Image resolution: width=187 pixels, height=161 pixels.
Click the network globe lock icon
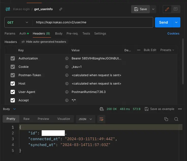(x=102, y=109)
